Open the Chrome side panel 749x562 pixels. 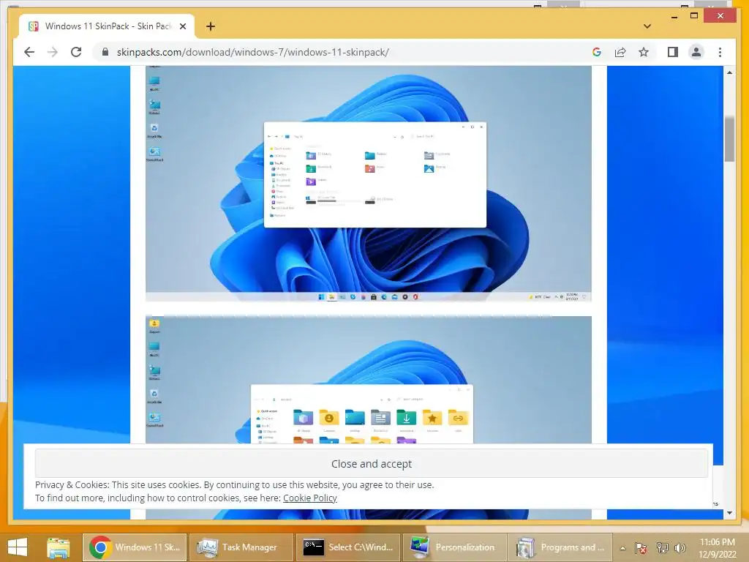tap(673, 52)
